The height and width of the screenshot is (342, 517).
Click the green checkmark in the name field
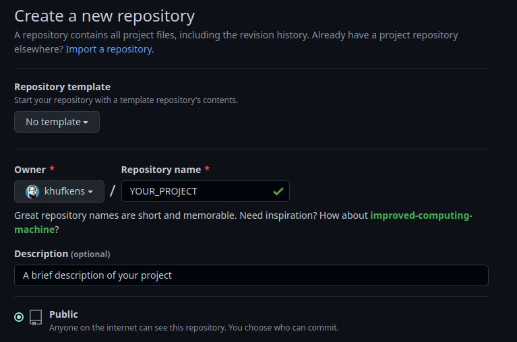[x=278, y=191]
